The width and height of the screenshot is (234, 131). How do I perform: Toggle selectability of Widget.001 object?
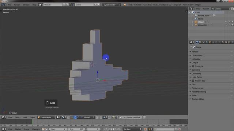229,25
